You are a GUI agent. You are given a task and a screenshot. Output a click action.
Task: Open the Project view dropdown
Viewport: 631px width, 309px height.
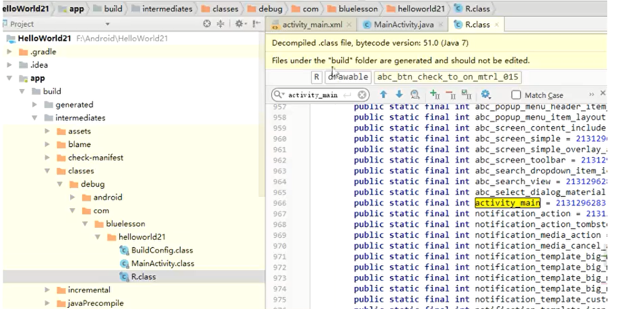click(107, 24)
